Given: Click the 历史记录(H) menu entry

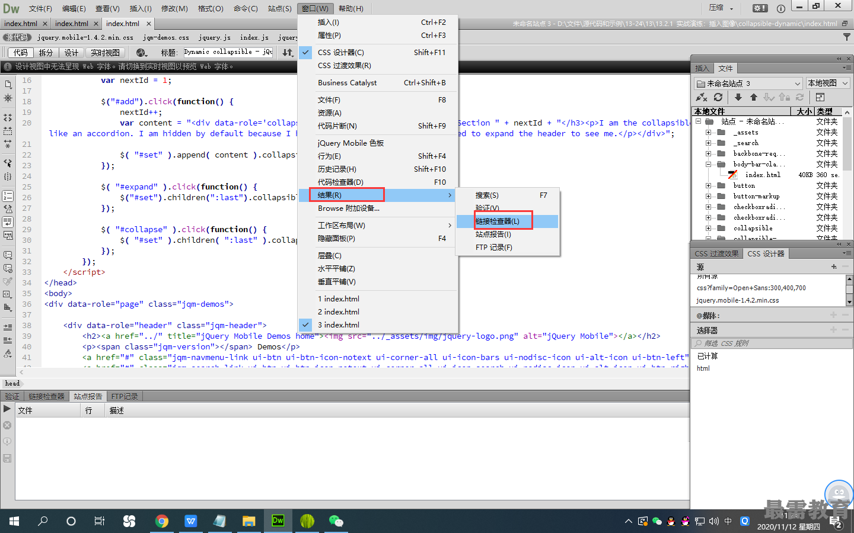Looking at the screenshot, I should pyautogui.click(x=378, y=169).
